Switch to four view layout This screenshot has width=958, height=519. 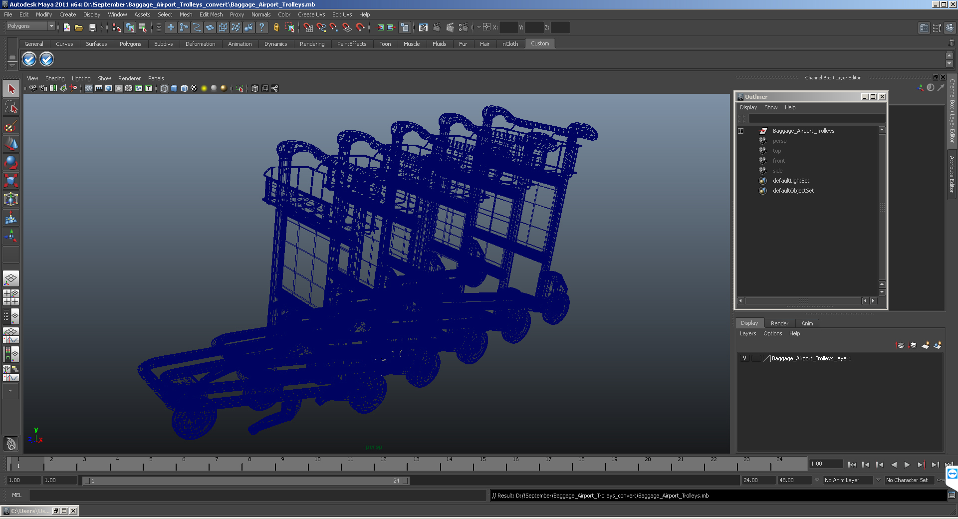click(x=11, y=297)
